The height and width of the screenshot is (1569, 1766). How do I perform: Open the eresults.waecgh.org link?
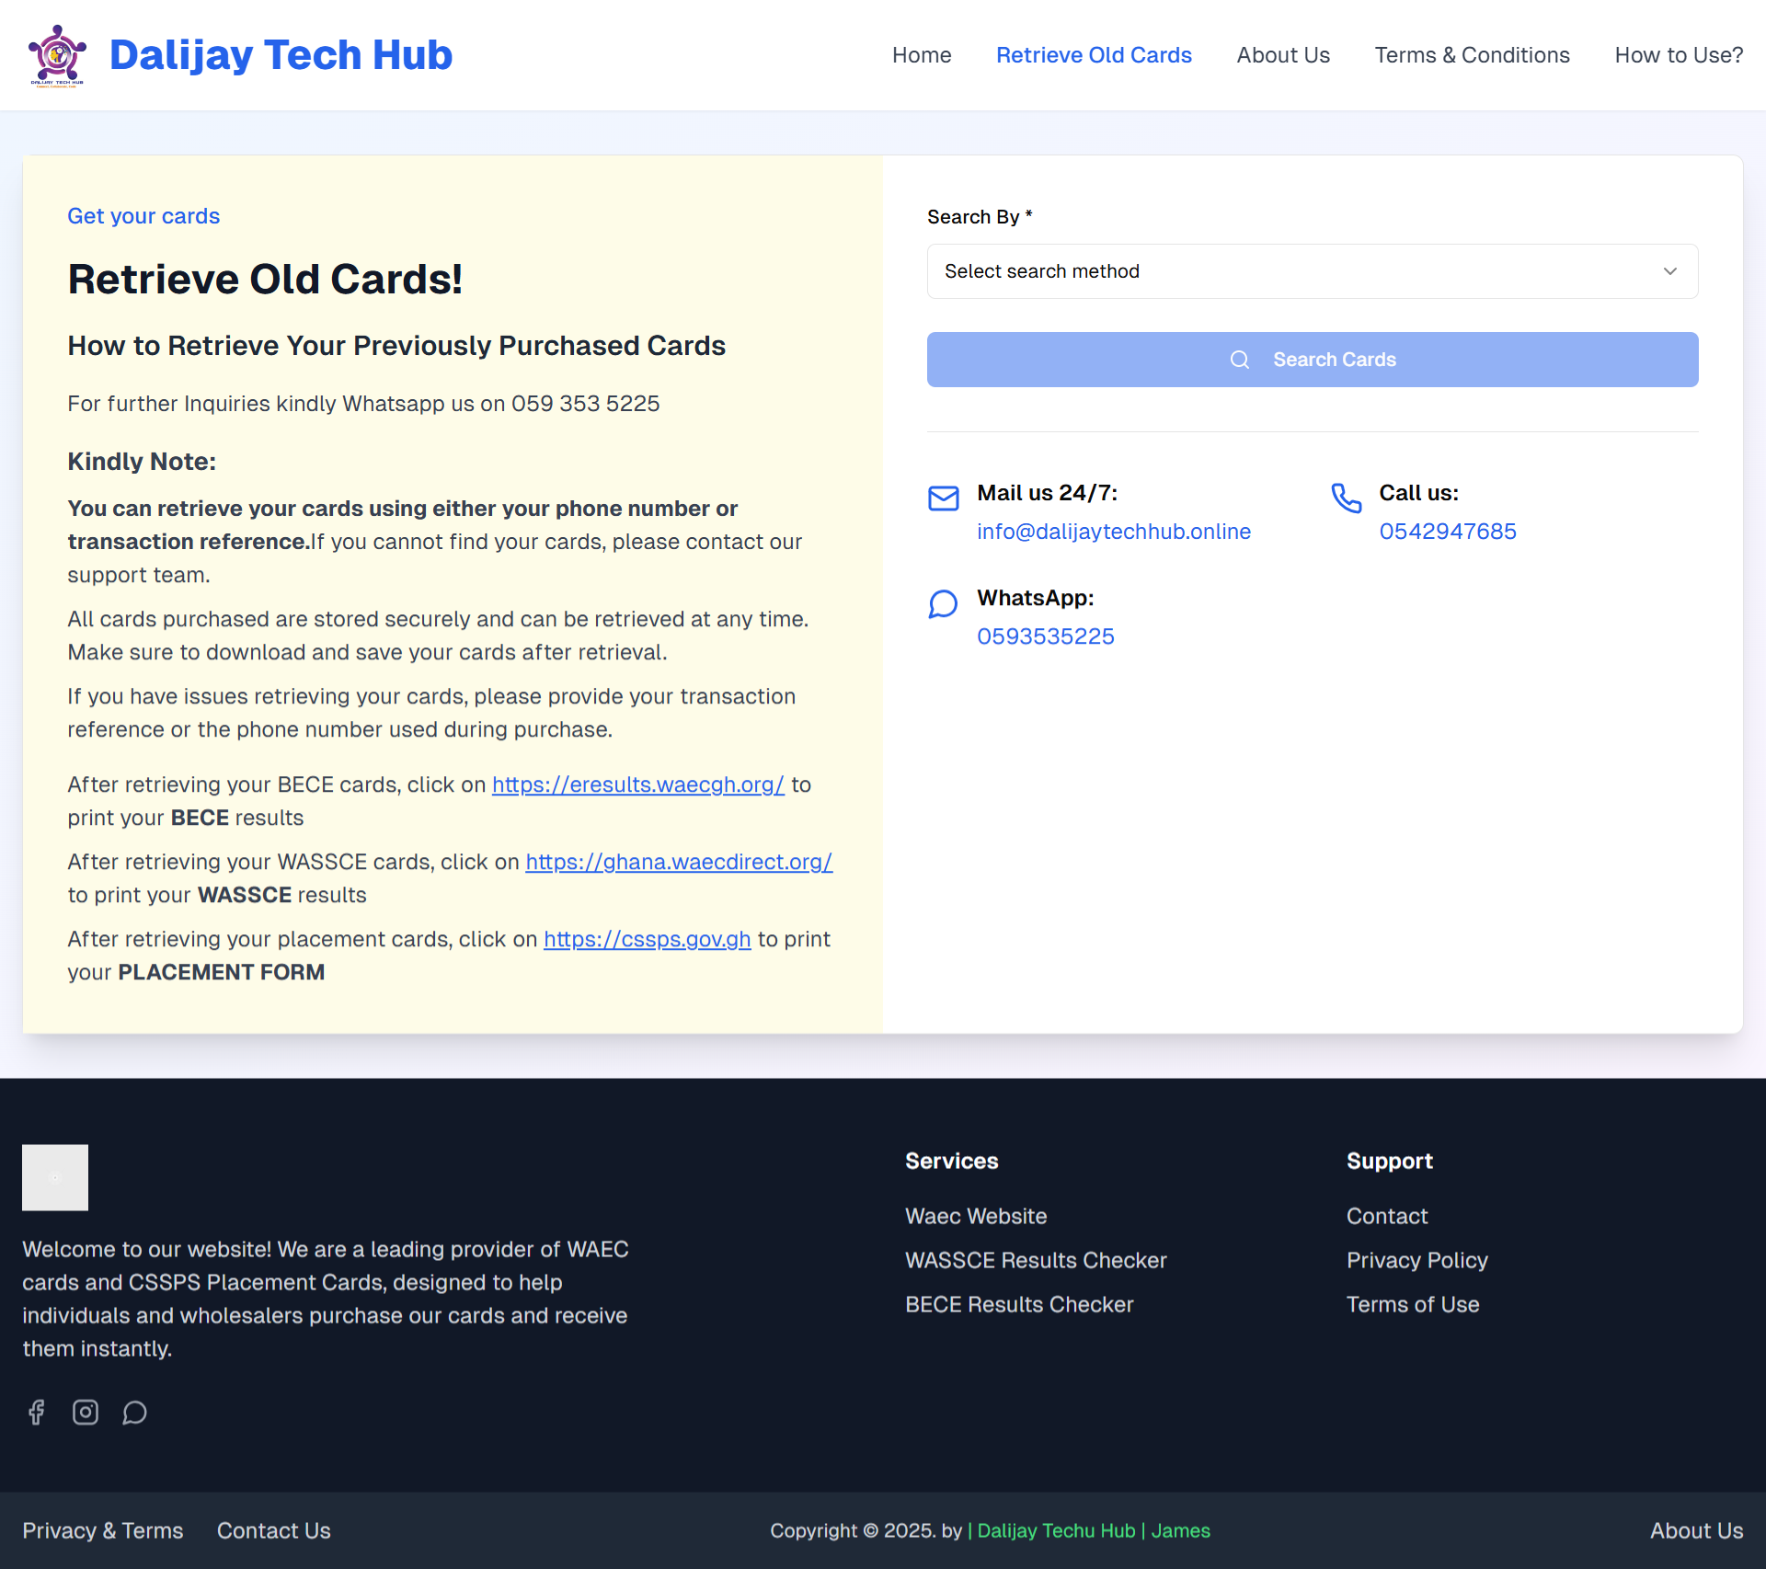[637, 784]
